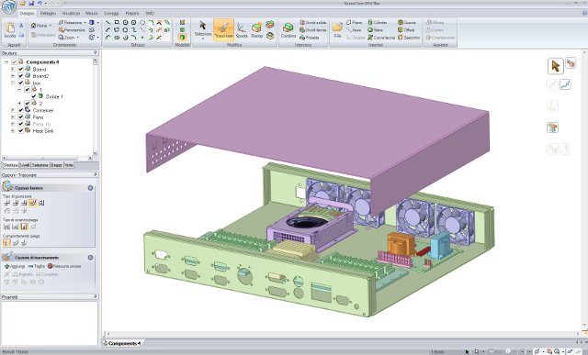Collapse the box tree node
The width and height of the screenshot is (588, 355).
(x=13, y=83)
